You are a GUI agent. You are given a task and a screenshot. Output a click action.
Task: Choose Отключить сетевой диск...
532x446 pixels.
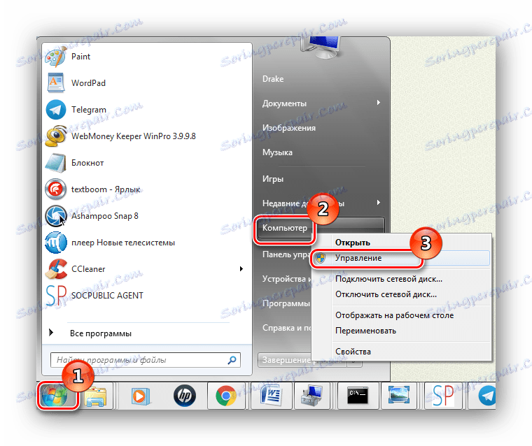click(386, 294)
